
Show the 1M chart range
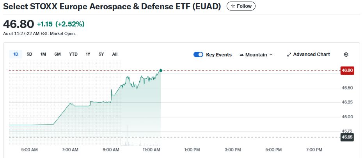click(43, 54)
